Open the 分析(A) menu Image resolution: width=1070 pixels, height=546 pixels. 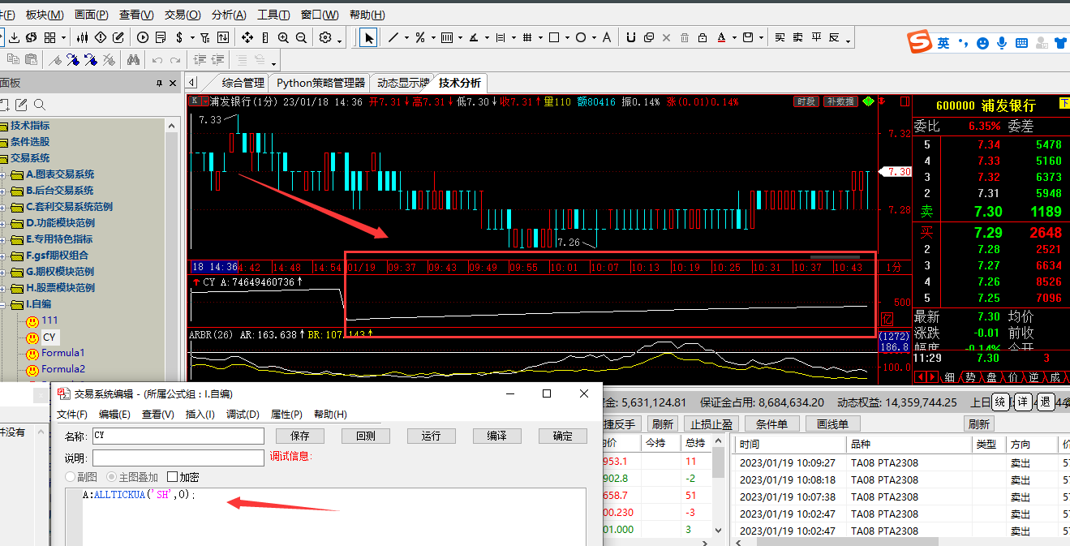point(228,15)
